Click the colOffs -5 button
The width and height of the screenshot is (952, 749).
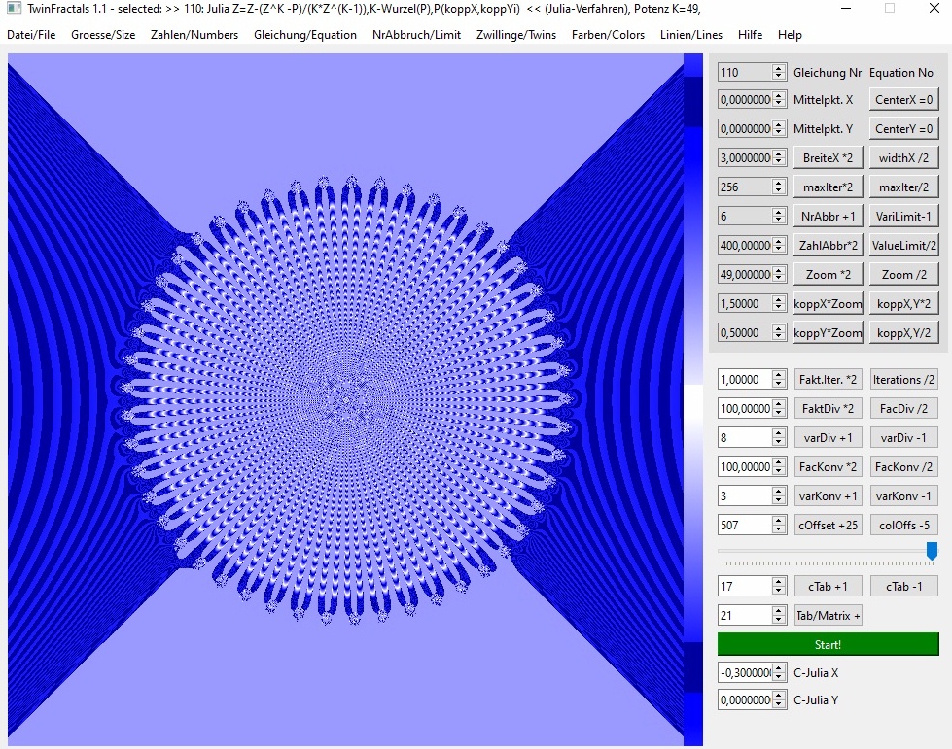click(904, 525)
